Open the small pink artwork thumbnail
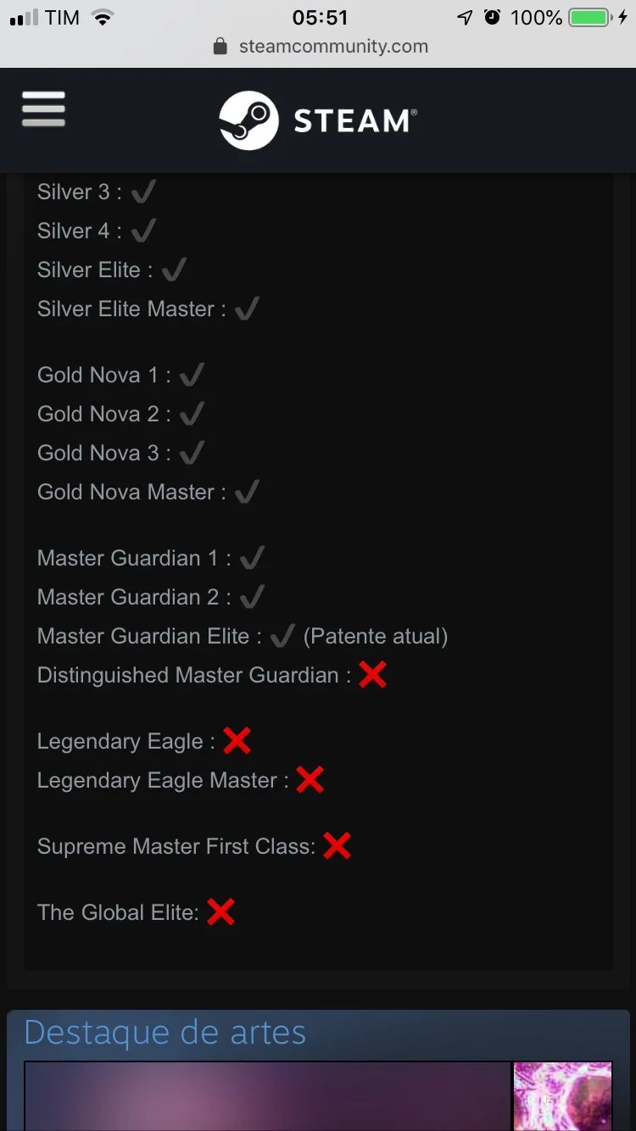The width and height of the screenshot is (636, 1131). [563, 1096]
